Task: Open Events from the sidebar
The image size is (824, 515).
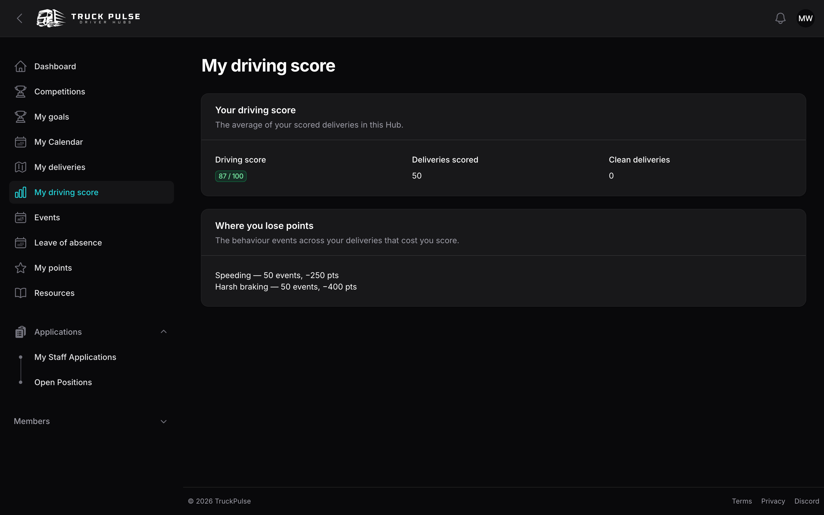Action: click(92, 218)
